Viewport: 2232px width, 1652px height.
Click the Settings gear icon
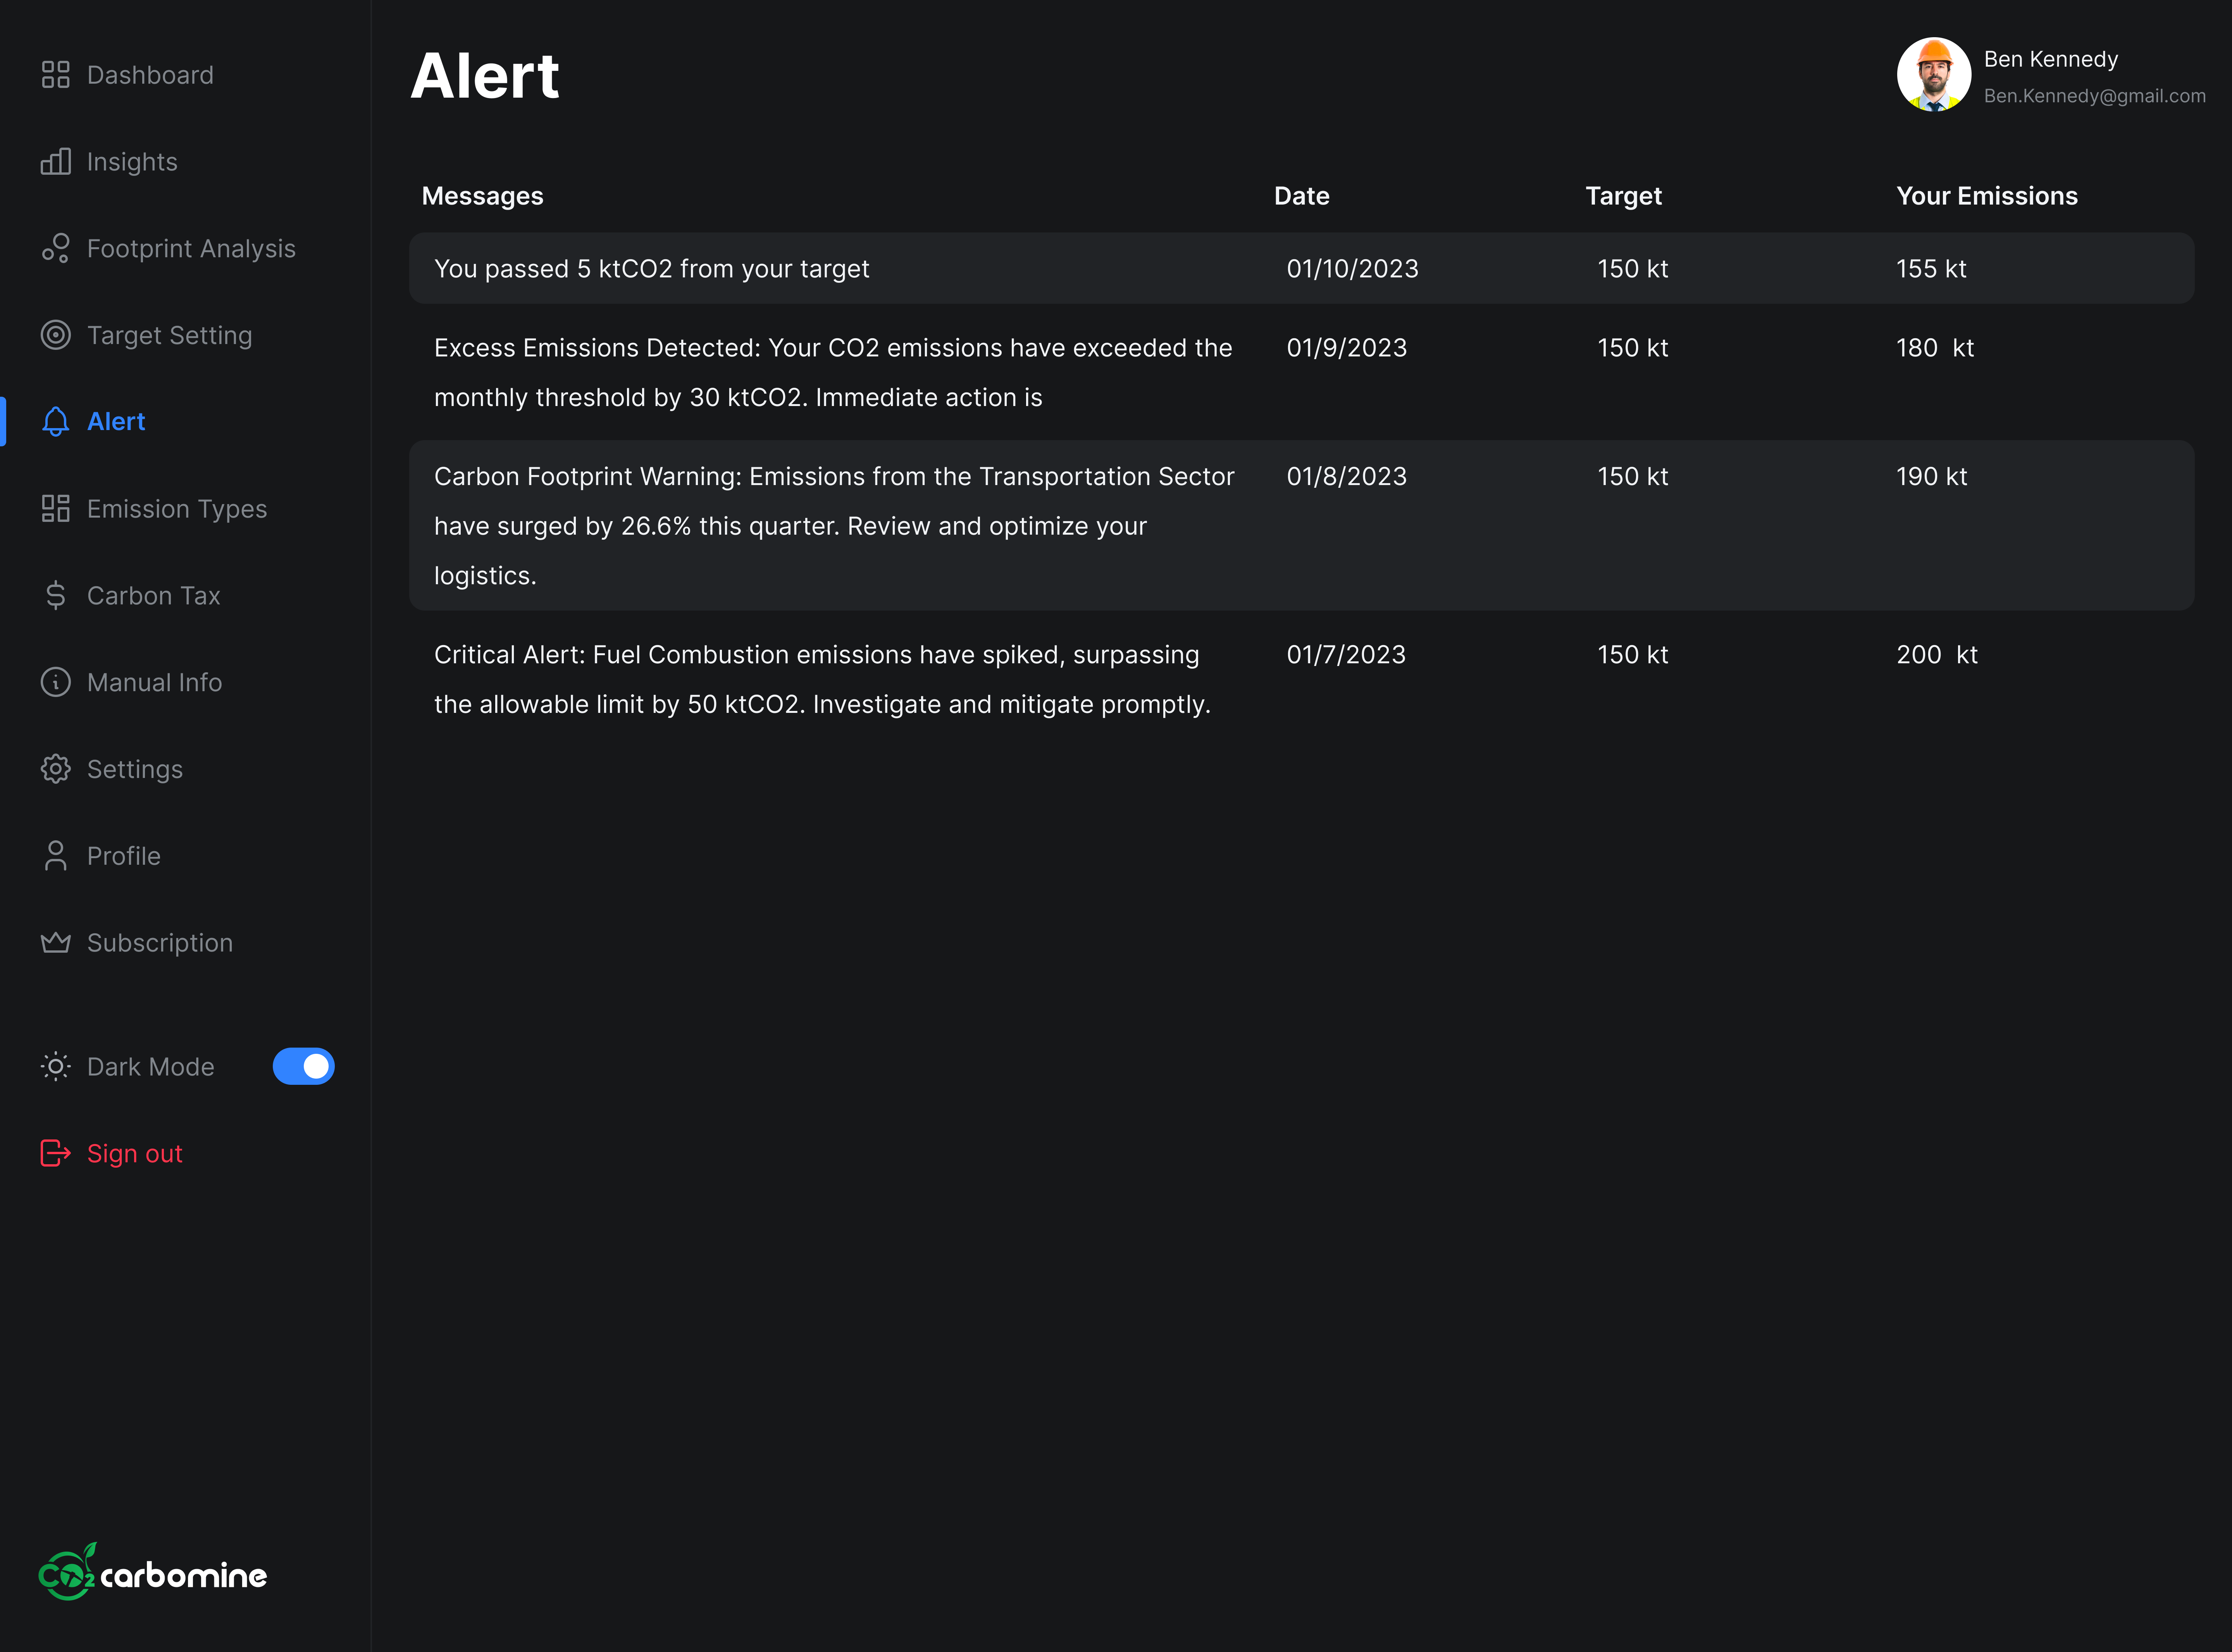coord(55,769)
